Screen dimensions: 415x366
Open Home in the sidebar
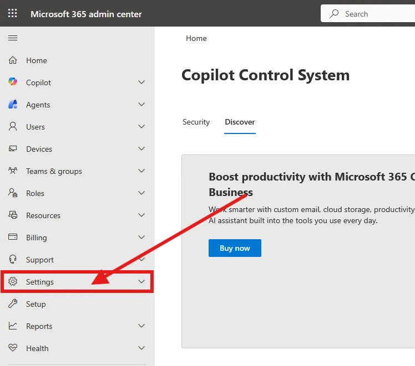pyautogui.click(x=37, y=60)
